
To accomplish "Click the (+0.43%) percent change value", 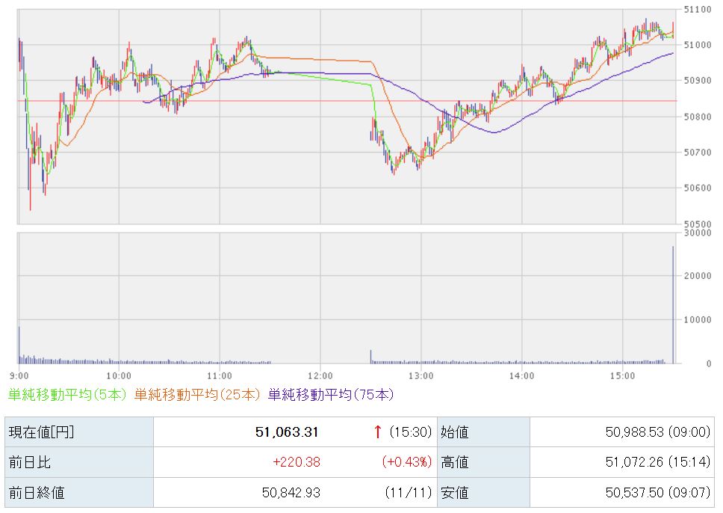I will coord(407,462).
